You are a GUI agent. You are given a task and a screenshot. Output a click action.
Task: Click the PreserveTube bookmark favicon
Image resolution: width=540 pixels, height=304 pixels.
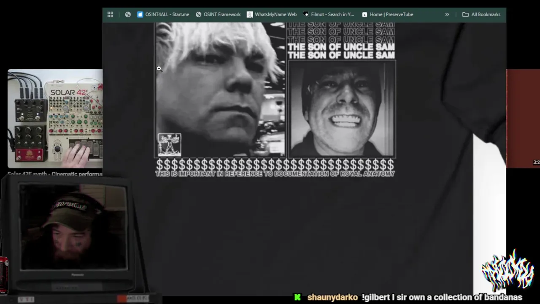(364, 14)
